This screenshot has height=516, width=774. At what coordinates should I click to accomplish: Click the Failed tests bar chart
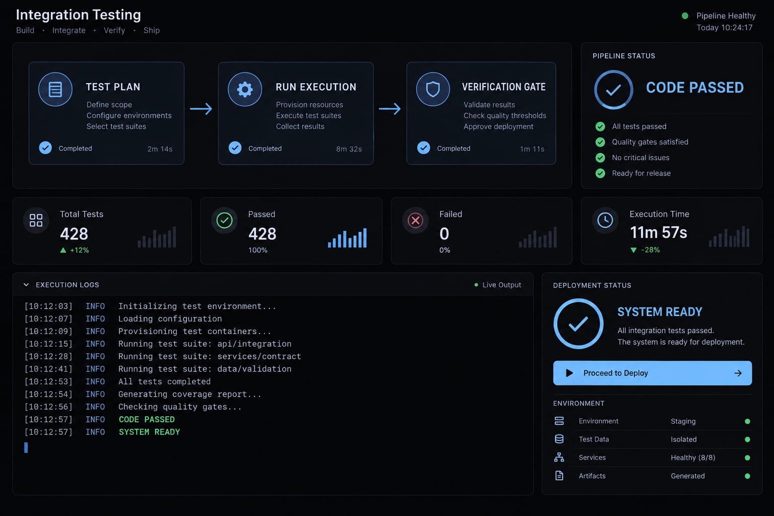(538, 237)
